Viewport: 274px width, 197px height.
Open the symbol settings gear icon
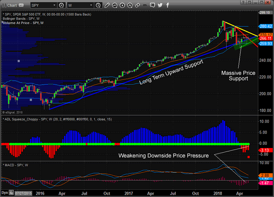tap(61, 5)
